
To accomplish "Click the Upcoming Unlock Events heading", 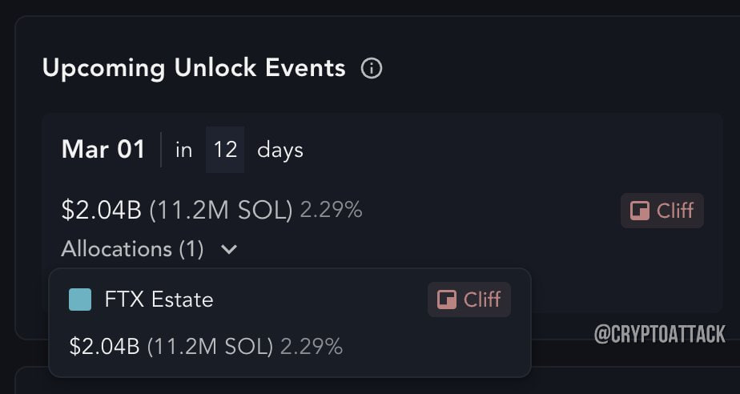I will pos(194,68).
